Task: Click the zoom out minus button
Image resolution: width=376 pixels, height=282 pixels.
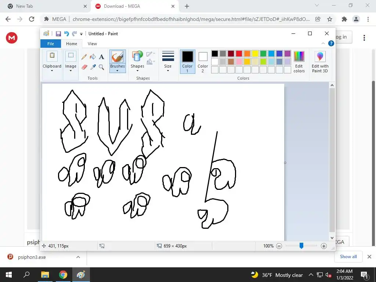Action: point(279,246)
